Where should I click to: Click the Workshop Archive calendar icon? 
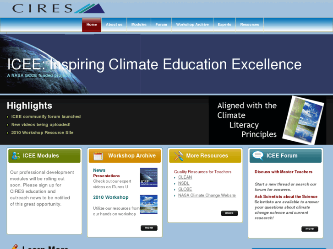[x=98, y=156]
